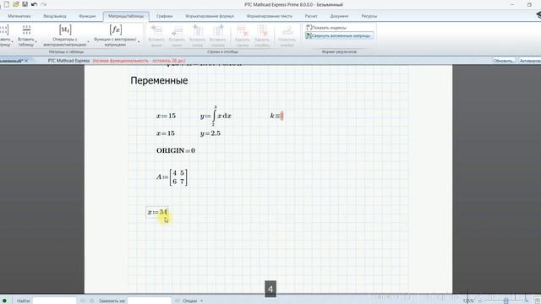
Task: Toggle Показать индексы option
Action: 326,28
